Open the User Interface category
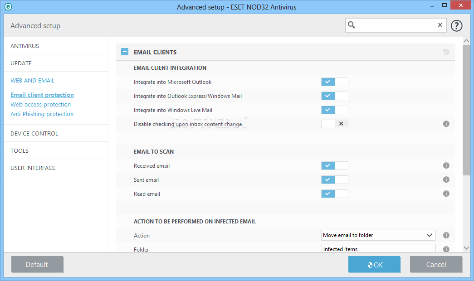The height and width of the screenshot is (281, 474). [56, 168]
